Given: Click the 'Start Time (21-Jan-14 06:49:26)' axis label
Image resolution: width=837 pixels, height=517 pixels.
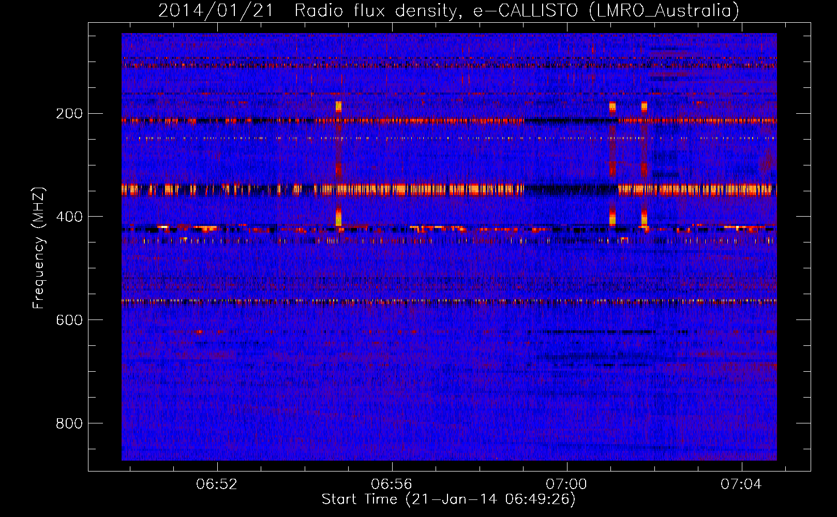Looking at the screenshot, I should coord(449,499).
